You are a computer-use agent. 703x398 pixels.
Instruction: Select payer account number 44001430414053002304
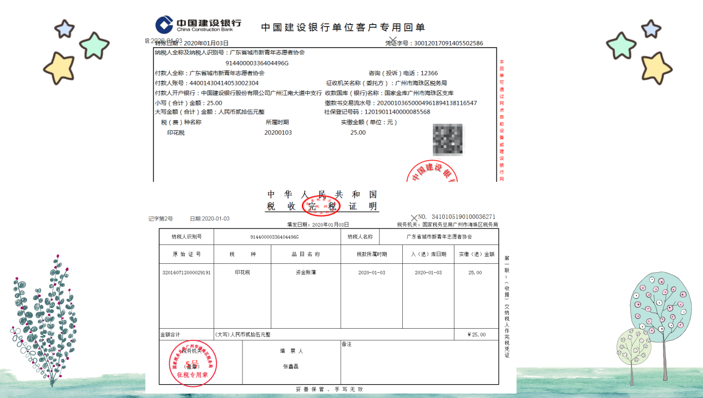point(224,83)
